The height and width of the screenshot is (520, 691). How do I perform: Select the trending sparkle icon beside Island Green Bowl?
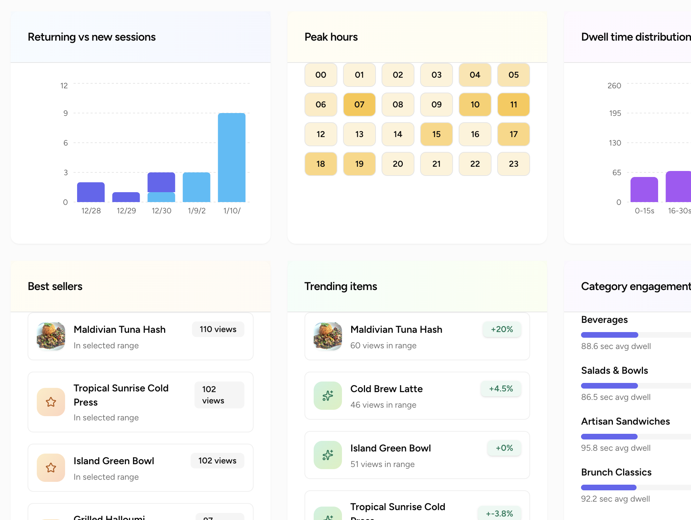coord(327,455)
